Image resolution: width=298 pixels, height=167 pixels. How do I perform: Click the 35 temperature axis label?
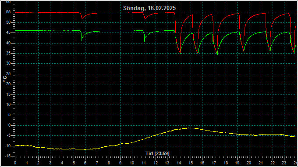pyautogui.click(x=8, y=53)
